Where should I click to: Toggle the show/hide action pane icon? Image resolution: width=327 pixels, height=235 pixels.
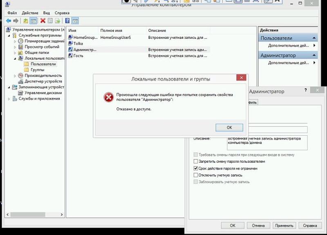pyautogui.click(x=75, y=21)
